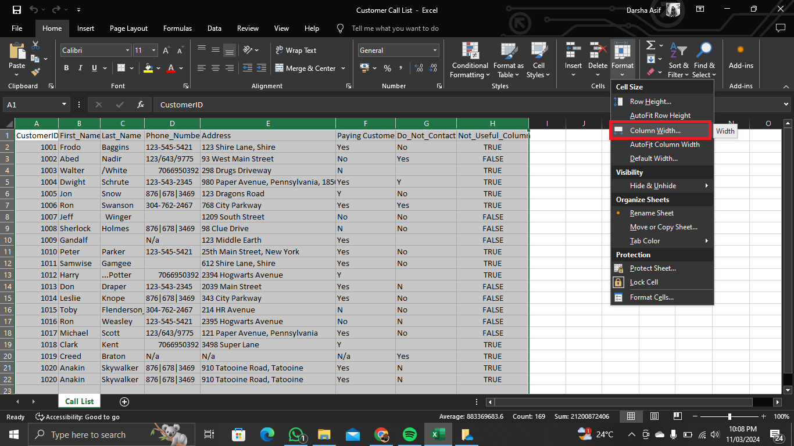Viewport: 794px width, 446px height.
Task: Switch to the Formulas ribbon tab
Action: pyautogui.click(x=177, y=28)
